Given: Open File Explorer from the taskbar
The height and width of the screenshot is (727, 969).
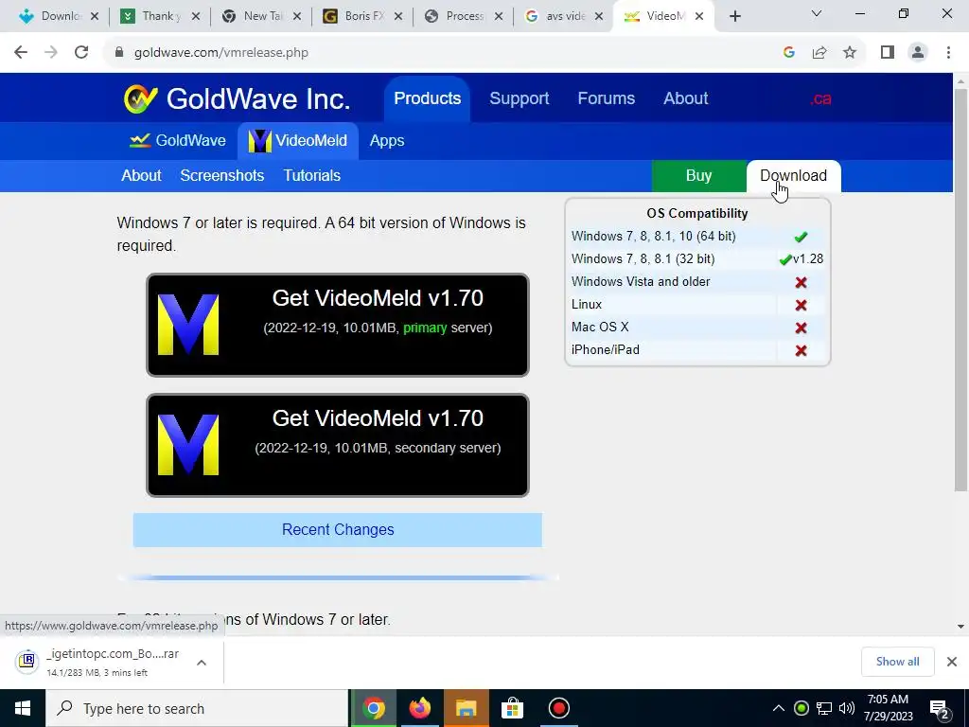Looking at the screenshot, I should tap(466, 708).
